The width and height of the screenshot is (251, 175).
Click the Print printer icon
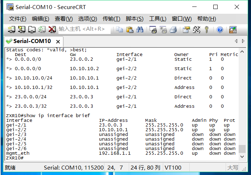pos(173,30)
